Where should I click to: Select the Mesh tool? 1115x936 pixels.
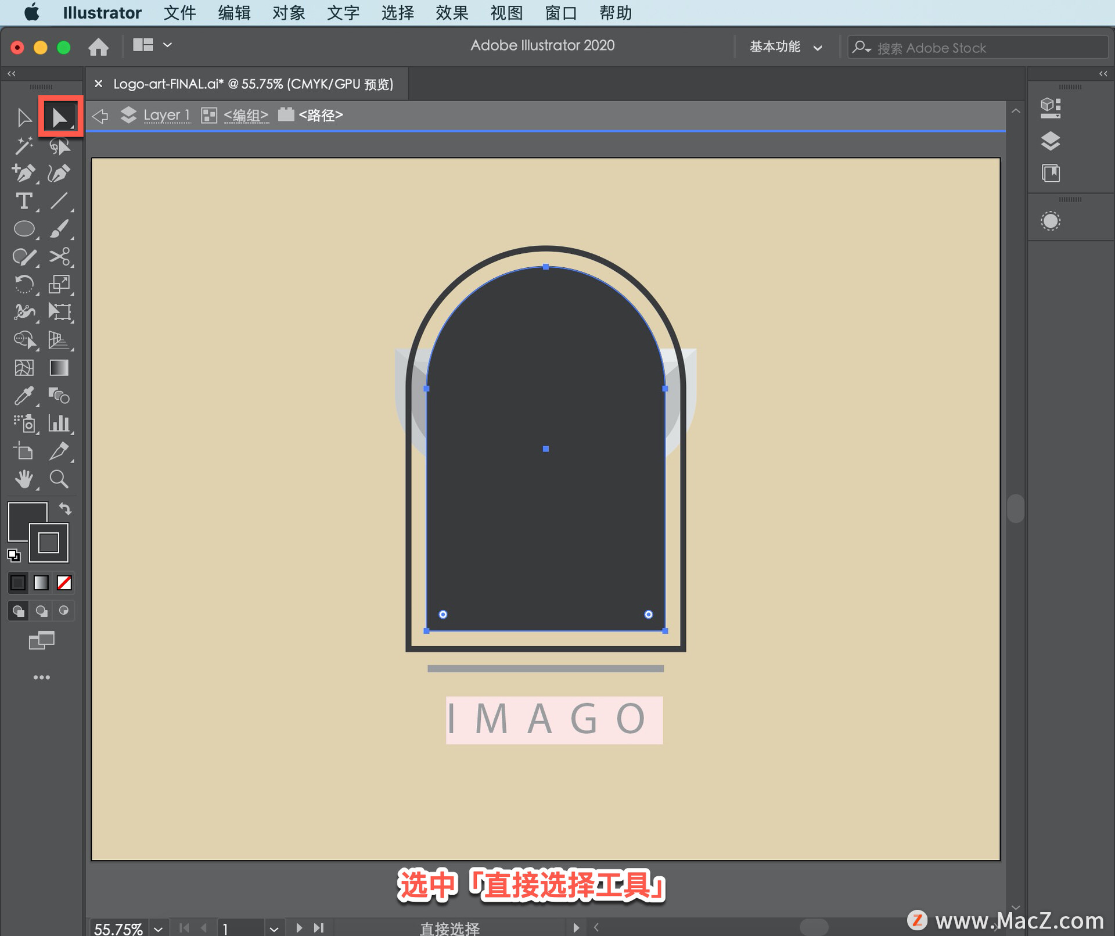click(24, 368)
